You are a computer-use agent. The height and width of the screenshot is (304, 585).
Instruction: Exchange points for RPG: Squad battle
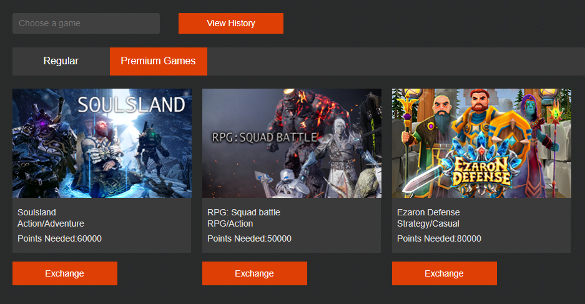(255, 273)
